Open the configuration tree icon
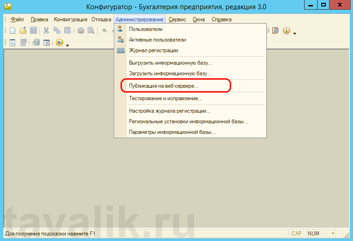 [12, 42]
